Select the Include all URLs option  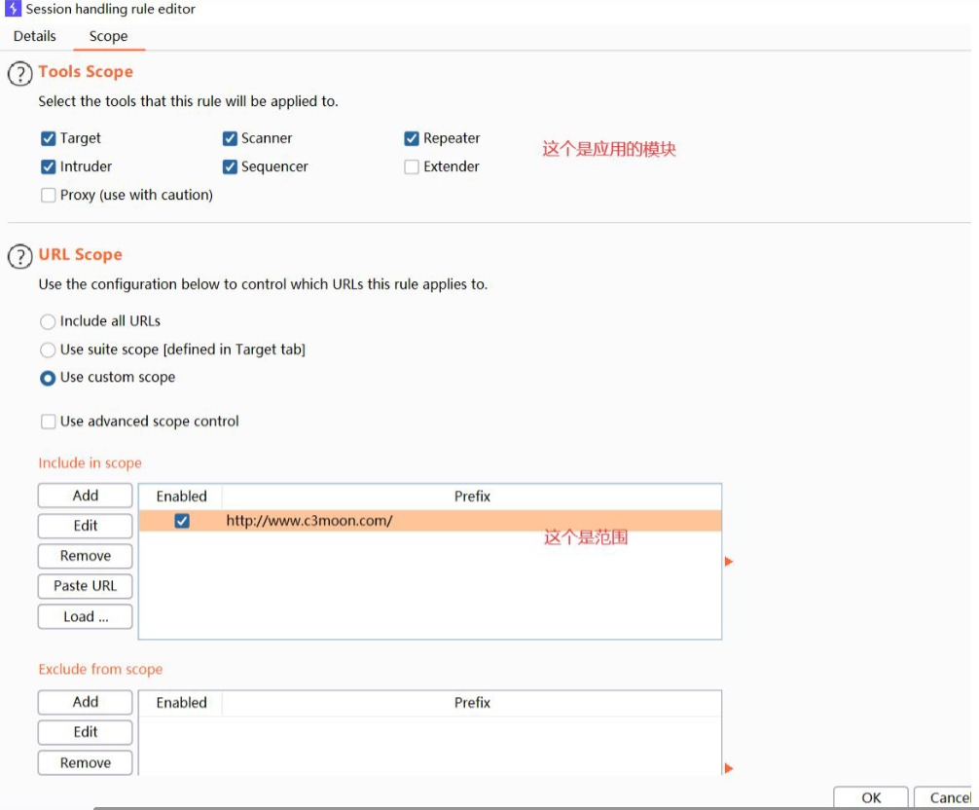(48, 321)
